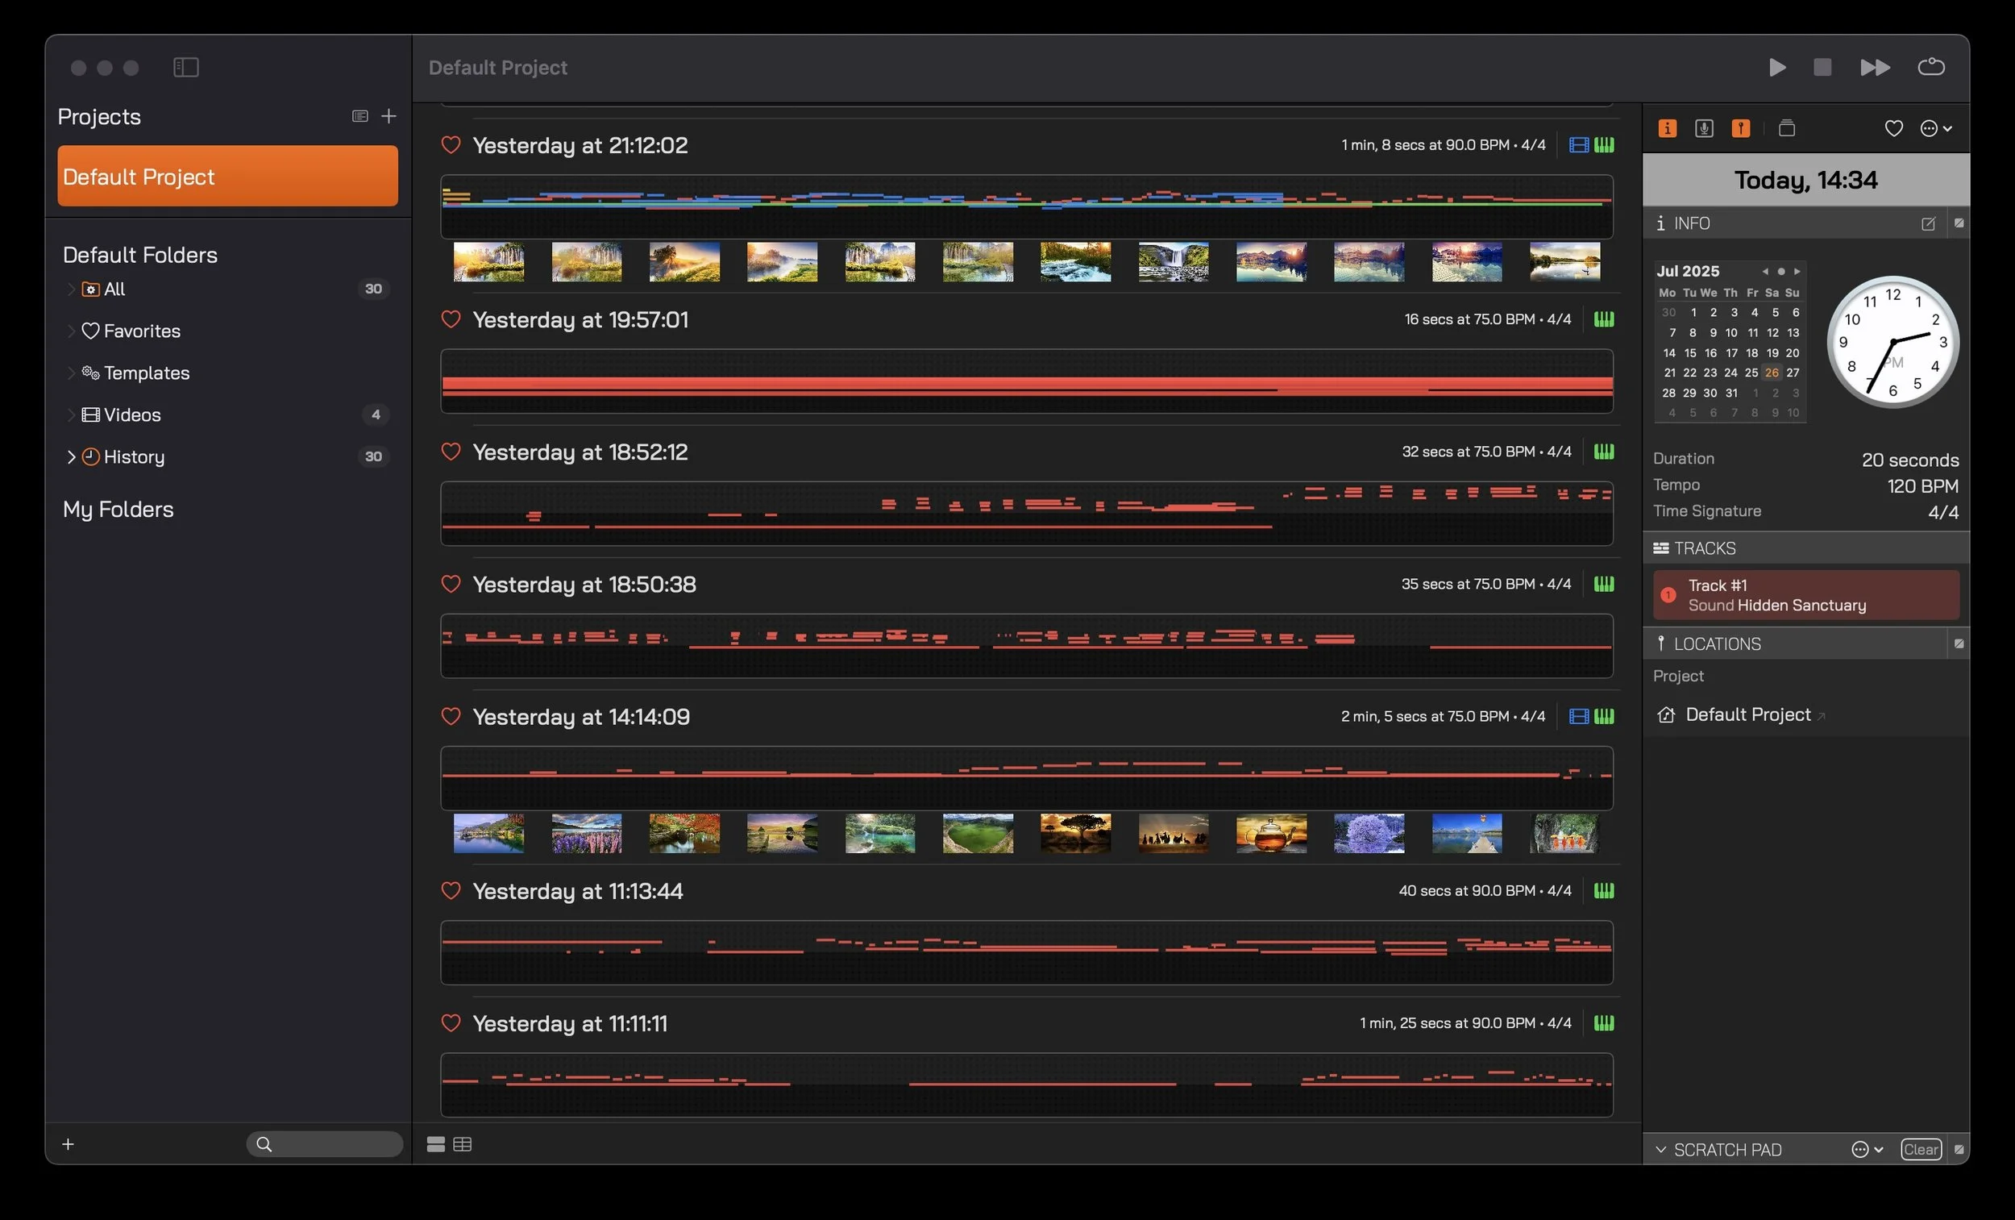Click plus icon next to Projects header
Screen dimensions: 2015x1220
(x=389, y=116)
